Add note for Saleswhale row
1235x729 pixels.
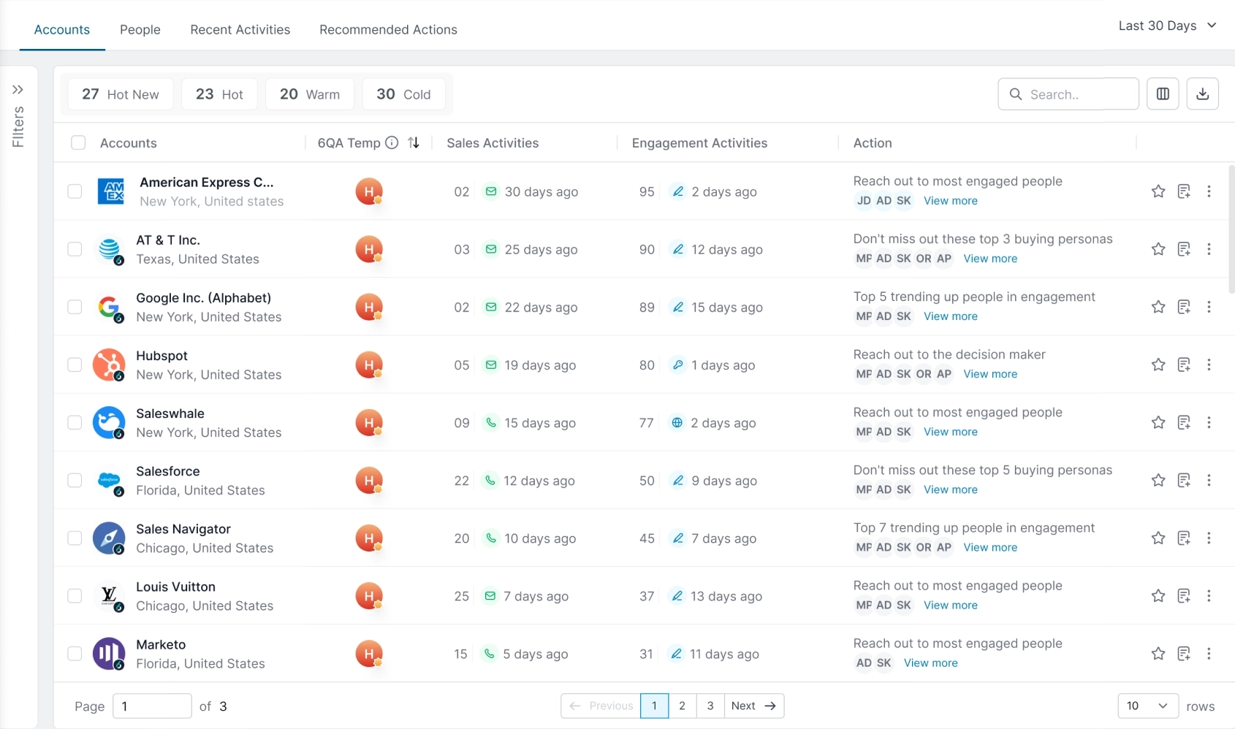tap(1184, 422)
